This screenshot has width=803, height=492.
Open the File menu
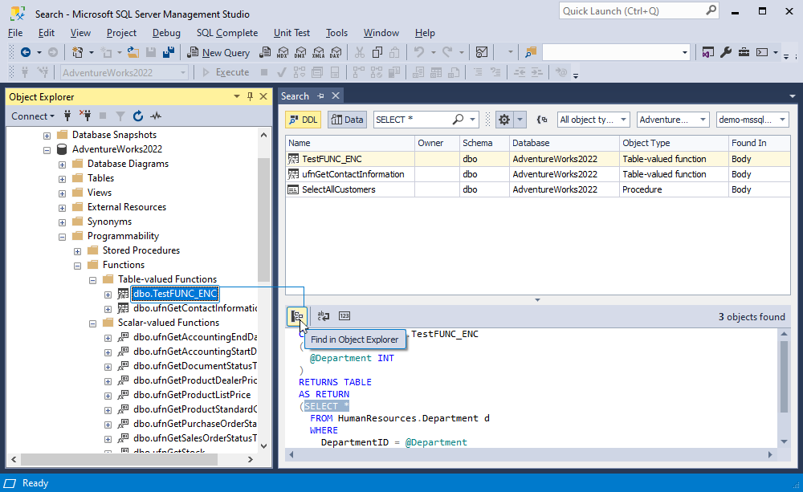click(x=15, y=33)
